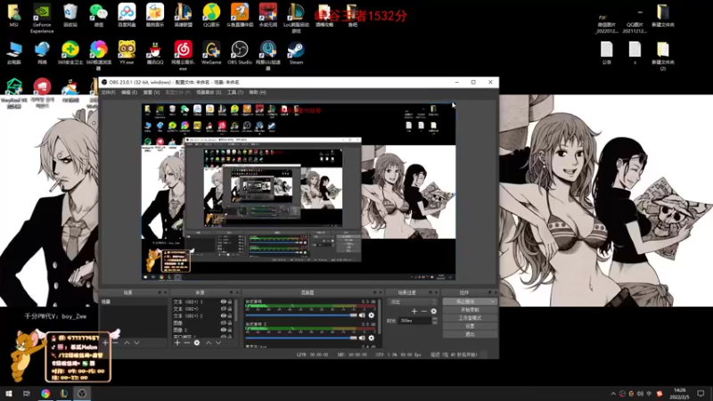Expand arrow on 停止推流 button
Screen dimensions: 713x401
tap(493, 301)
